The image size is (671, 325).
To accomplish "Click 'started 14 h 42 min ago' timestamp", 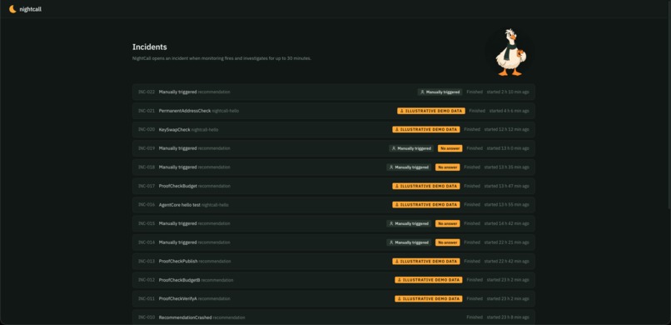I will coord(507,223).
